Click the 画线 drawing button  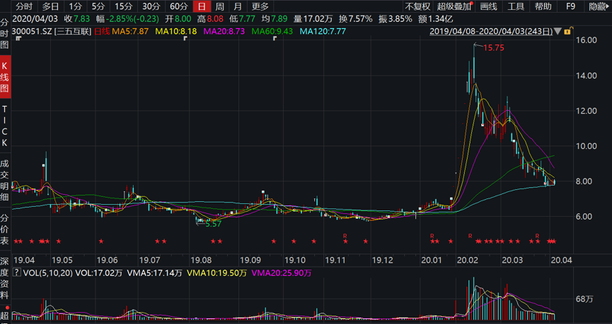pos(488,6)
